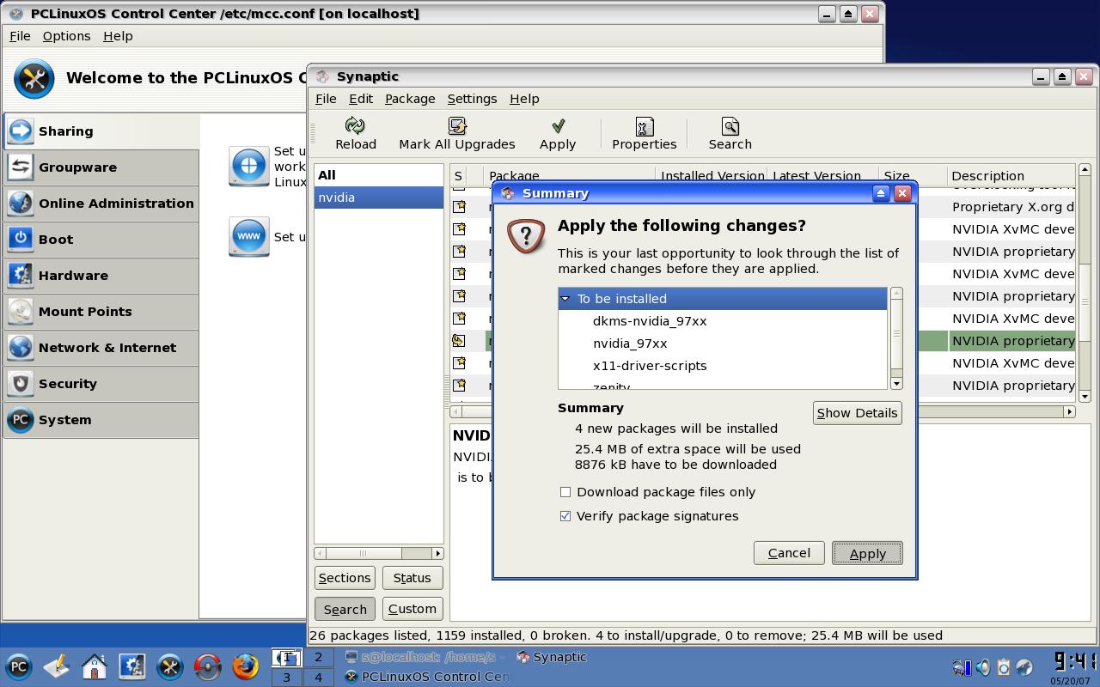Click the clipboard icon in system tray
Viewport: 1100px width, 687px height.
1003,667
